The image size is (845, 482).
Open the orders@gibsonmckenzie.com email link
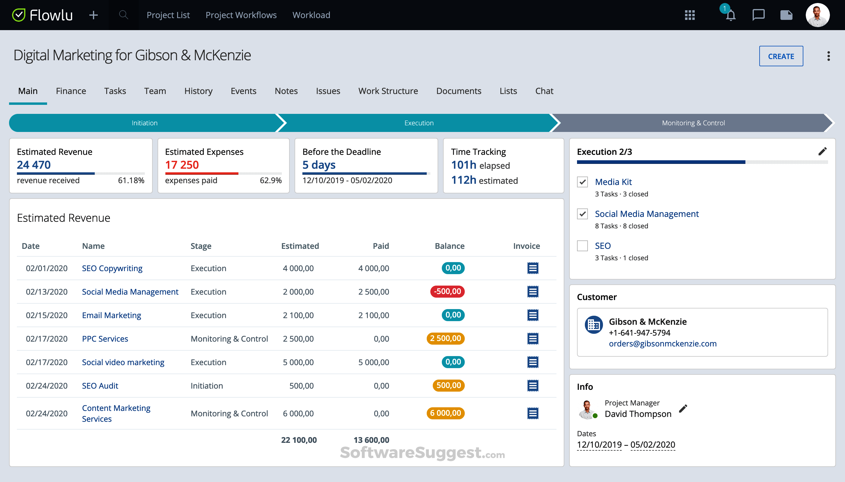coord(663,344)
